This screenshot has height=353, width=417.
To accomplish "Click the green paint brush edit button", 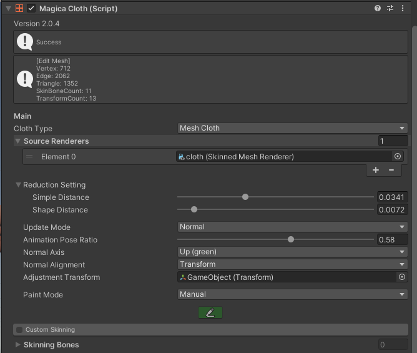I will point(210,312).
